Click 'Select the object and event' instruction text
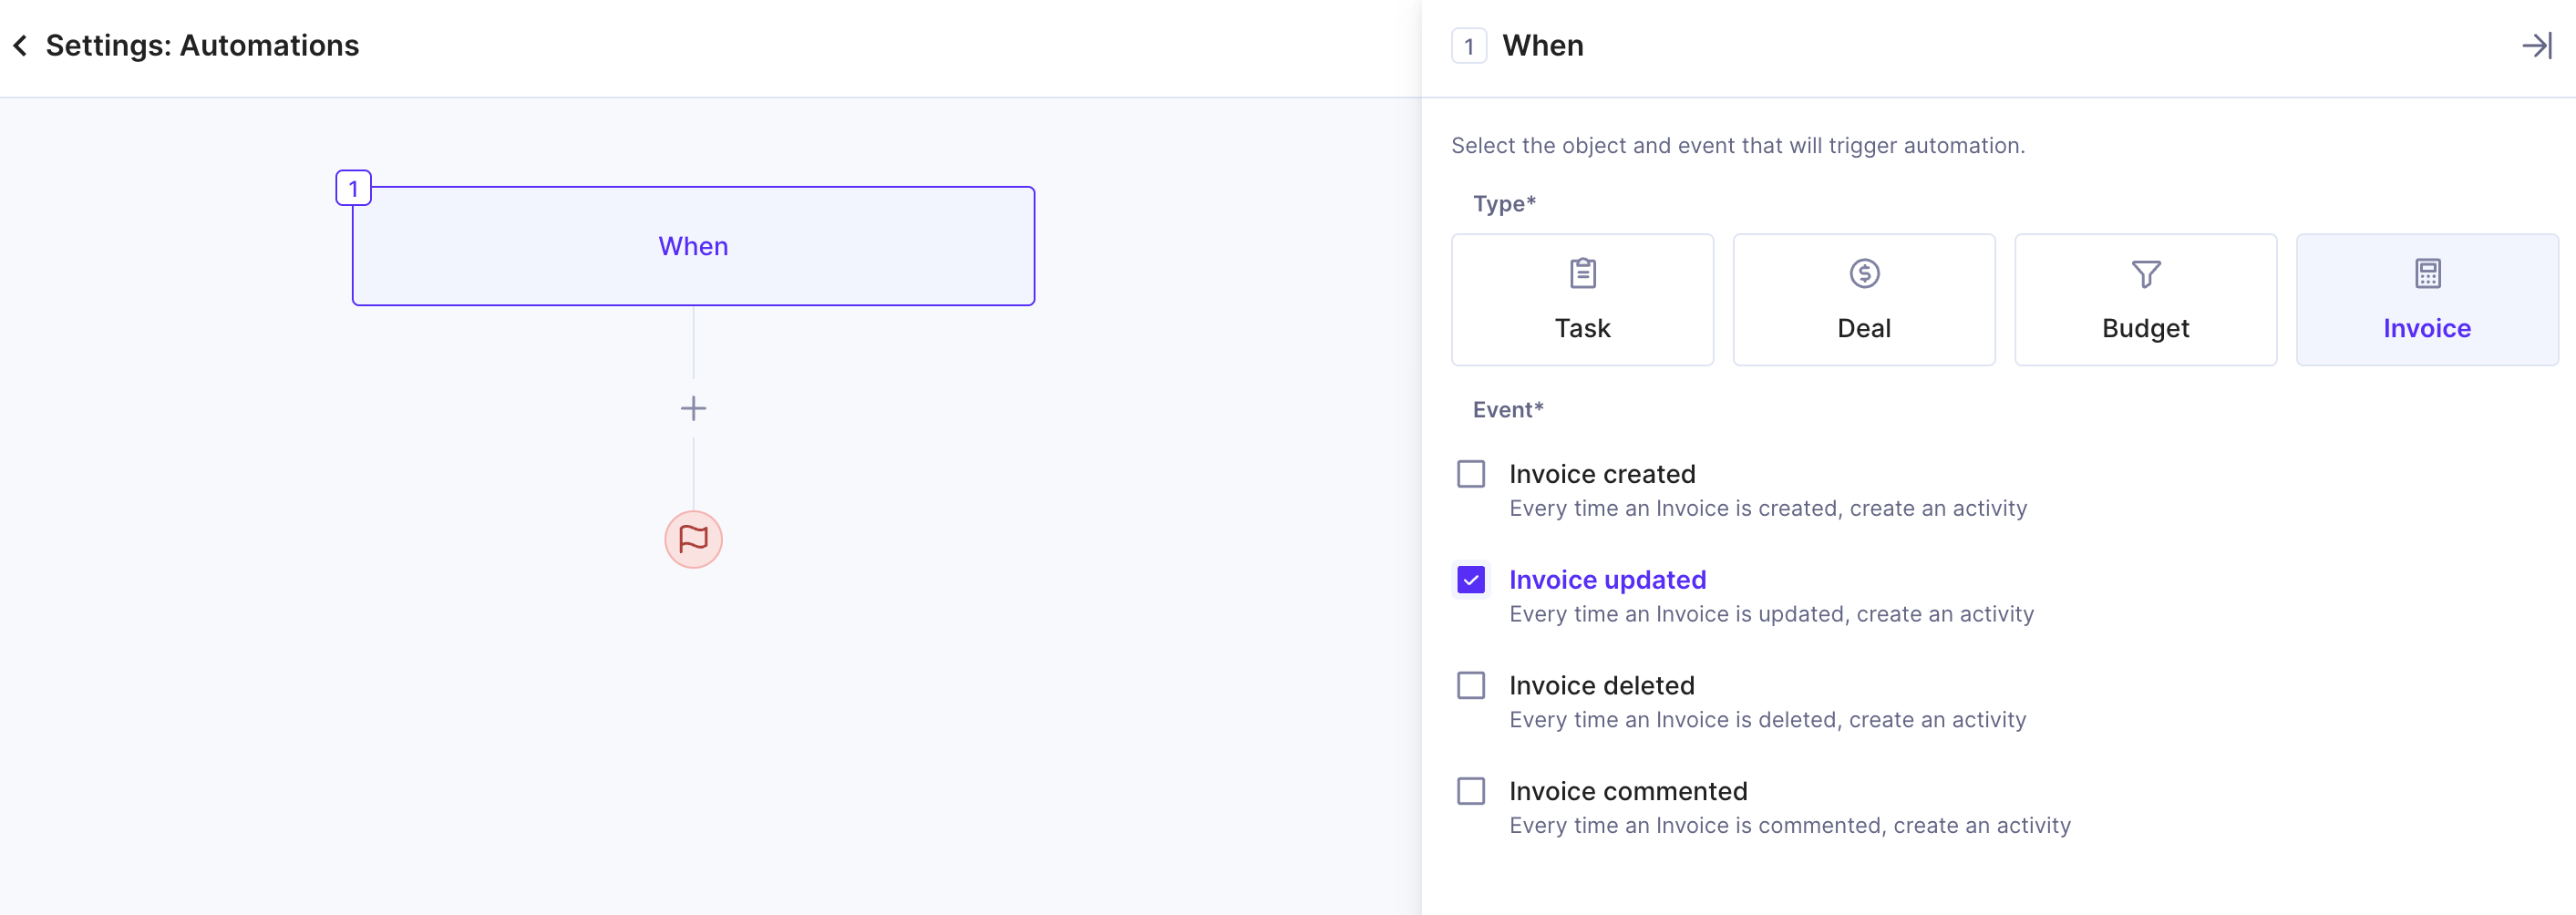The width and height of the screenshot is (2576, 915). [x=1737, y=146]
